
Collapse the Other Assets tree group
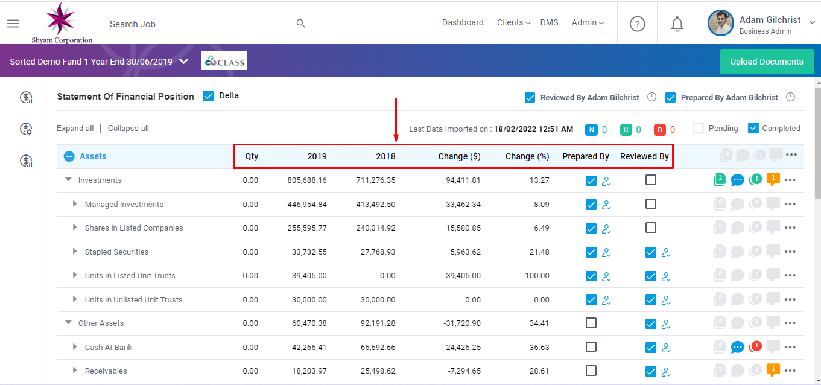[x=68, y=323]
